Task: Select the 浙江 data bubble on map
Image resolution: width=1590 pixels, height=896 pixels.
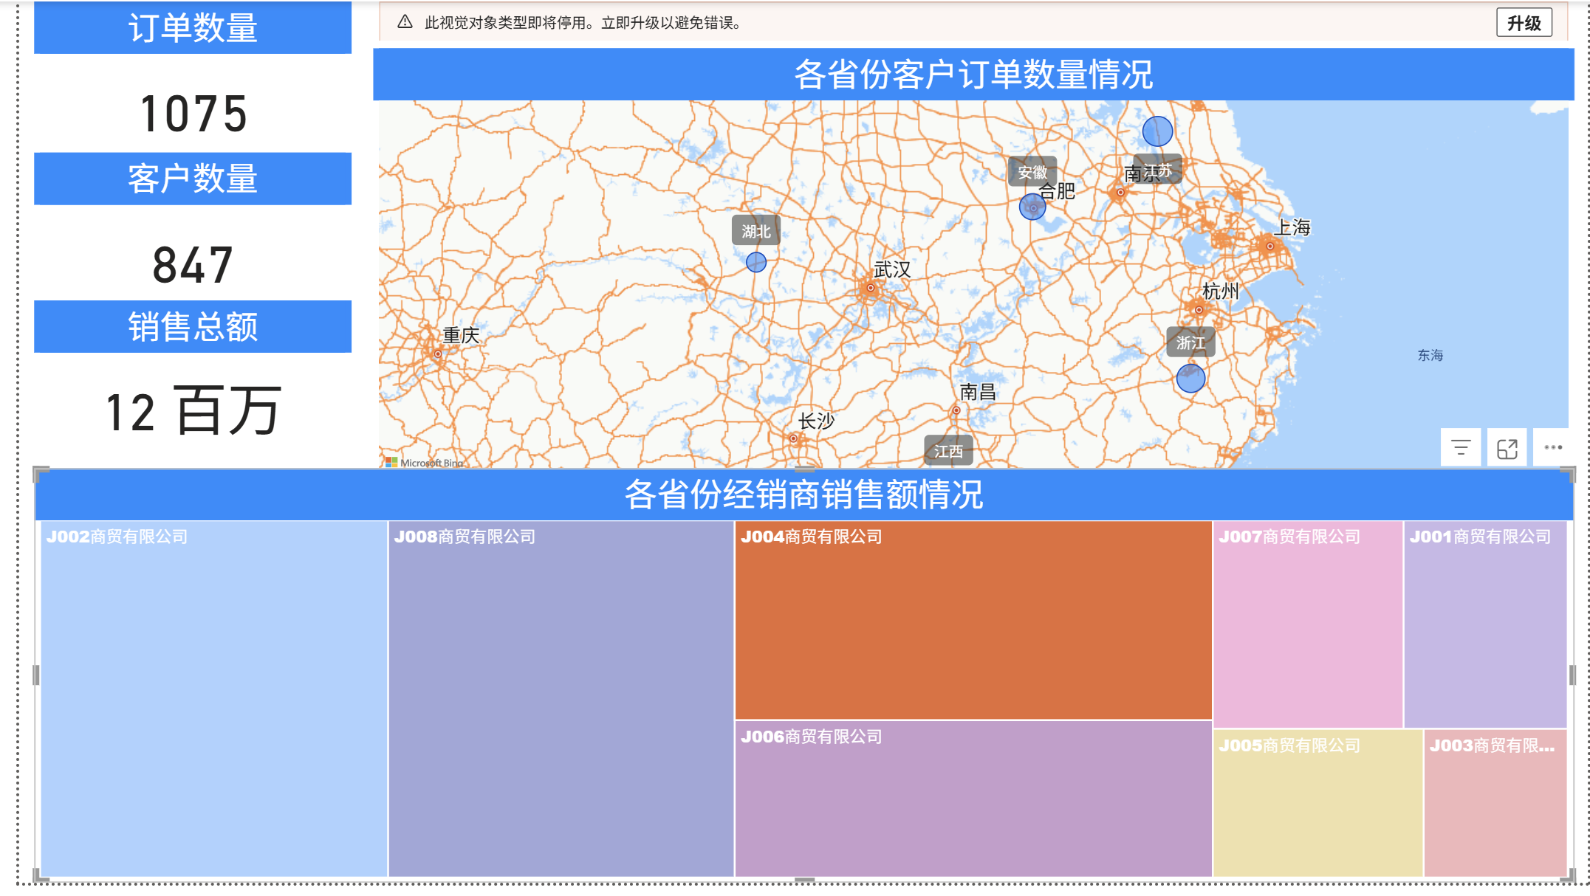Action: tap(1190, 378)
